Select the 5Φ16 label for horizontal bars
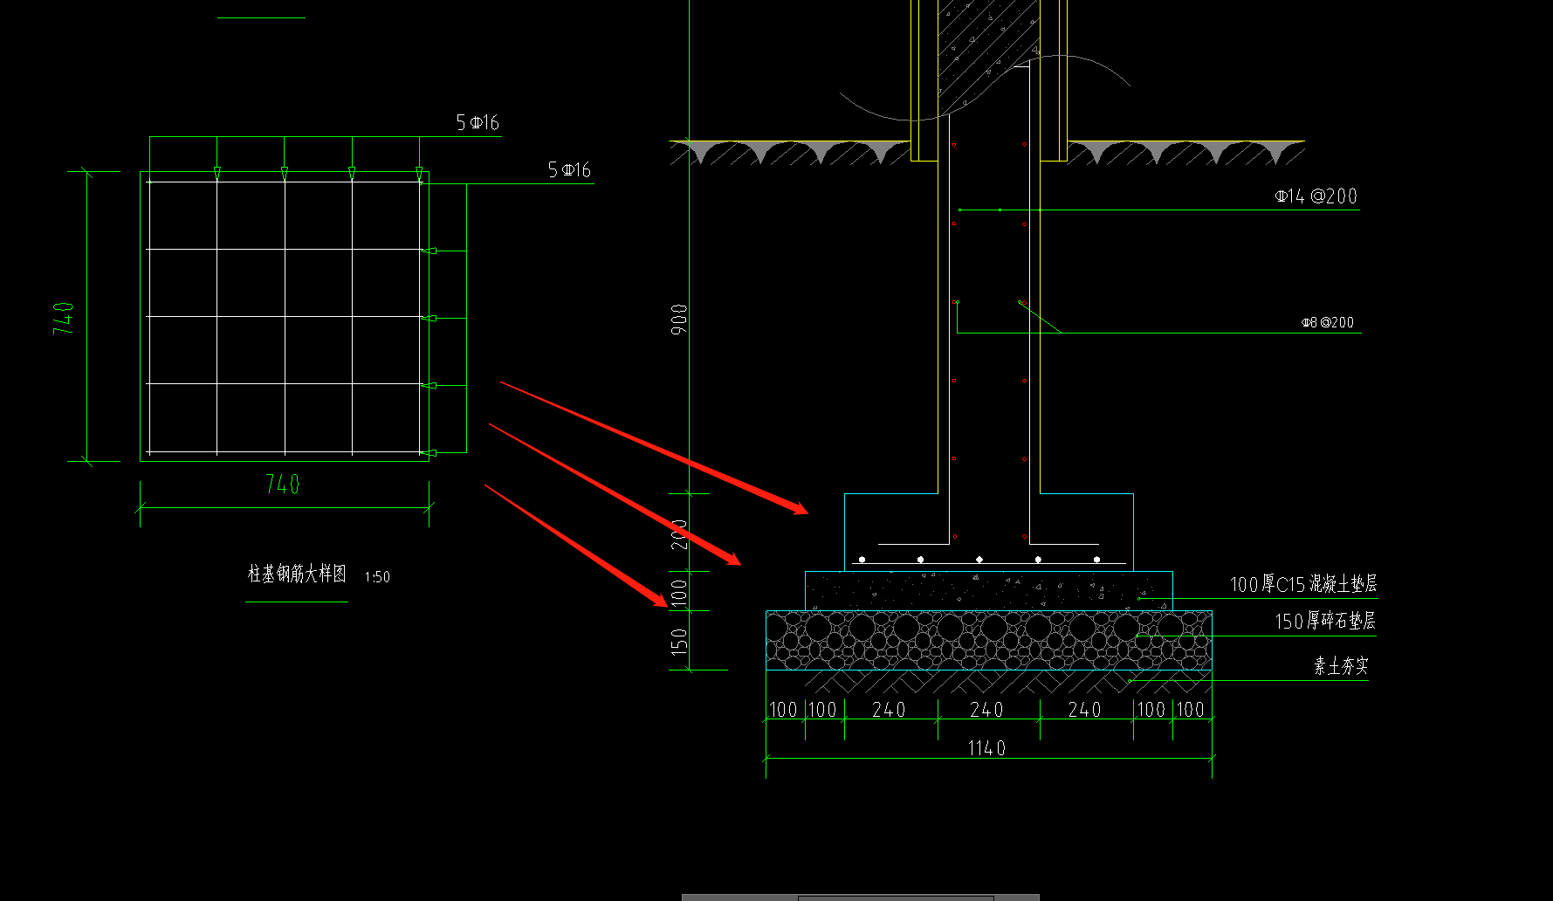The height and width of the screenshot is (901, 1553). click(x=569, y=170)
